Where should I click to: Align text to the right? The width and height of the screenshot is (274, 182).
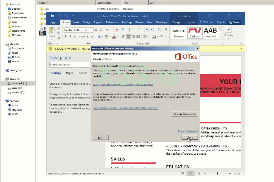click(x=133, y=37)
